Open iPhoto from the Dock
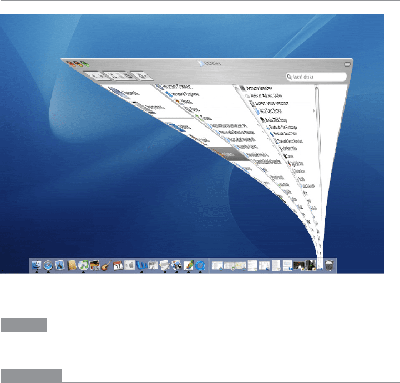This screenshot has width=400, height=383. coord(95,265)
